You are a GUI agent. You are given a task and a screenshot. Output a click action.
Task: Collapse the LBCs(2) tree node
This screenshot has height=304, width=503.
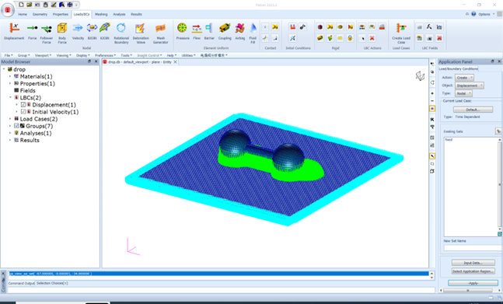click(10, 97)
